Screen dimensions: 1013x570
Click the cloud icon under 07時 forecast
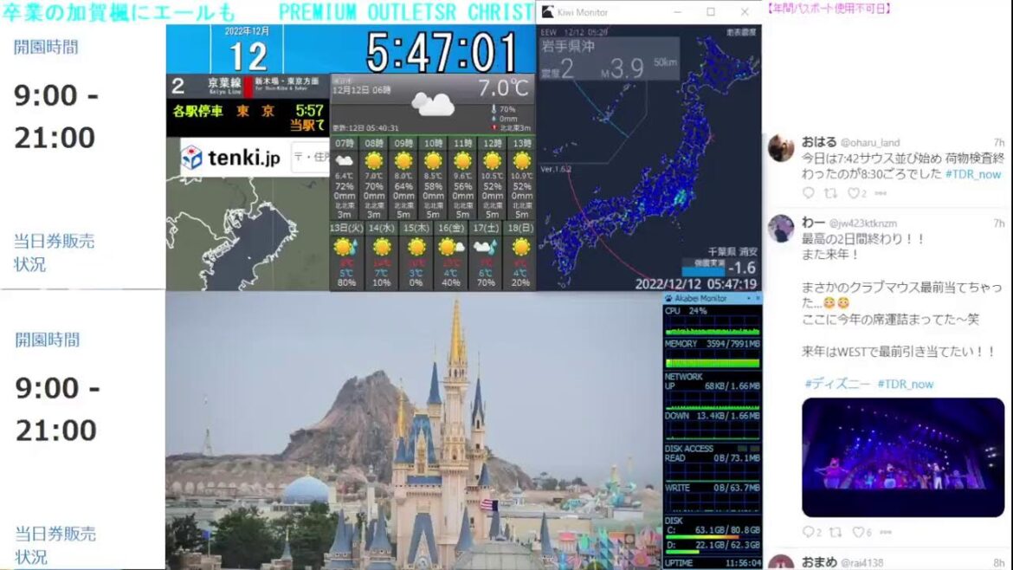click(345, 162)
